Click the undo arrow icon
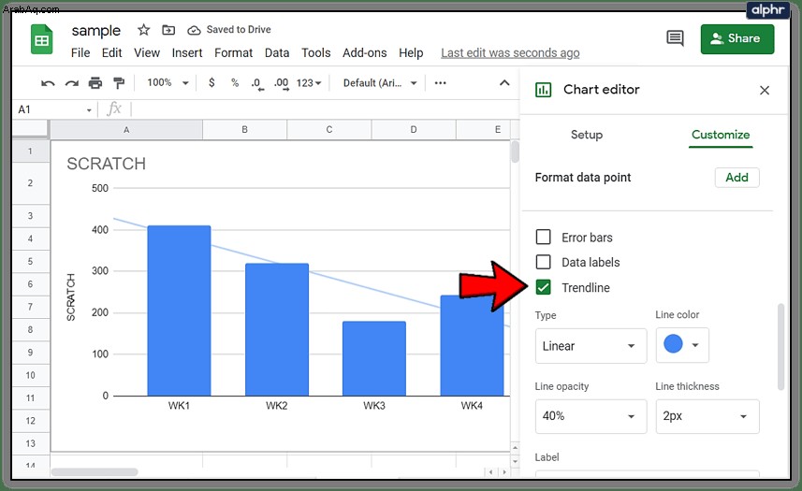802x491 pixels. (48, 83)
